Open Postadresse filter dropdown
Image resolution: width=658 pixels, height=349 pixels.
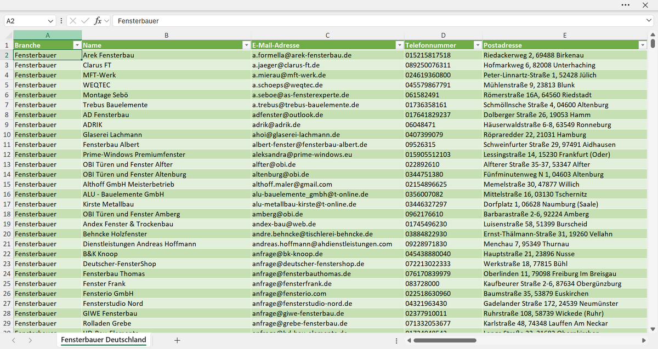point(643,45)
